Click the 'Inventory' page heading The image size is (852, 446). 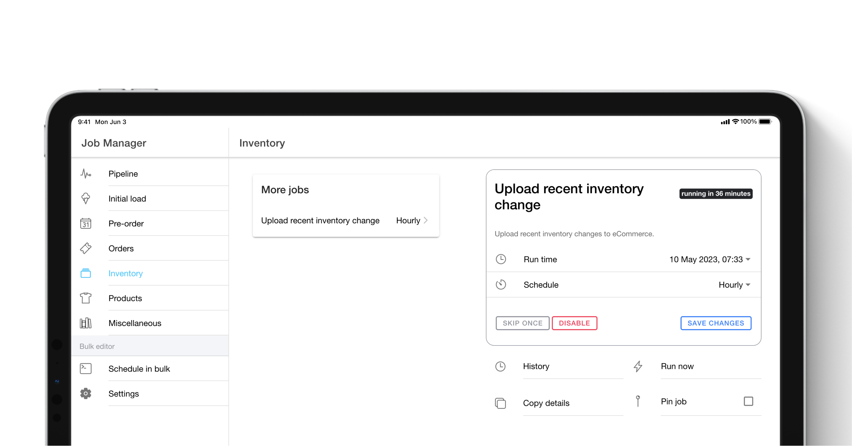click(262, 143)
